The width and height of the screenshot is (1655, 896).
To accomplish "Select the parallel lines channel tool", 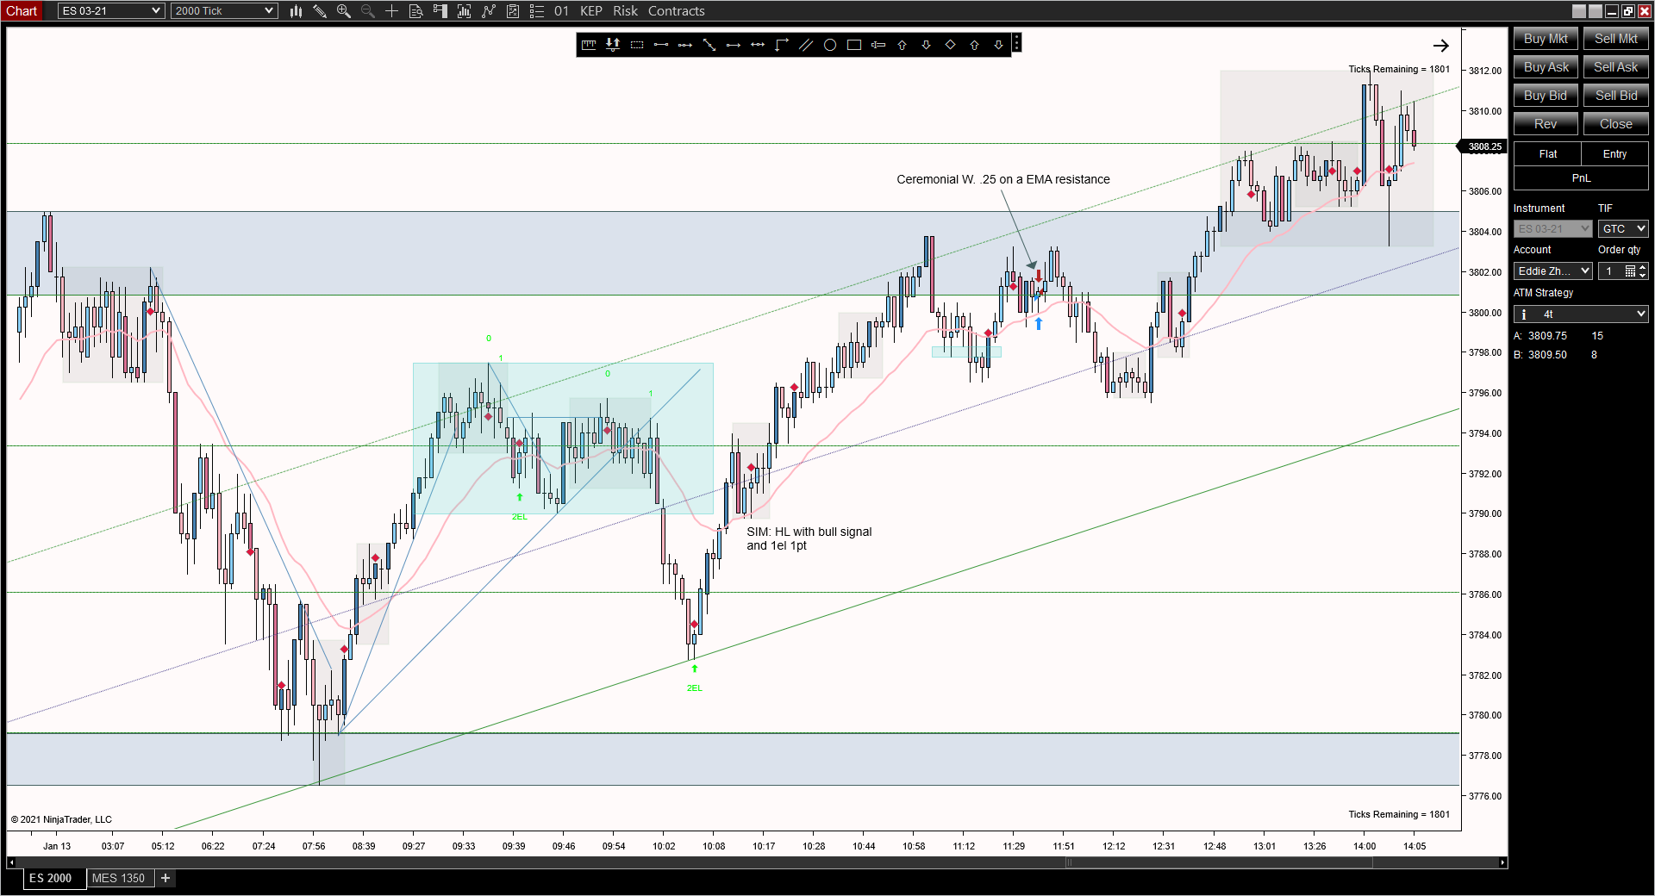I will [806, 45].
